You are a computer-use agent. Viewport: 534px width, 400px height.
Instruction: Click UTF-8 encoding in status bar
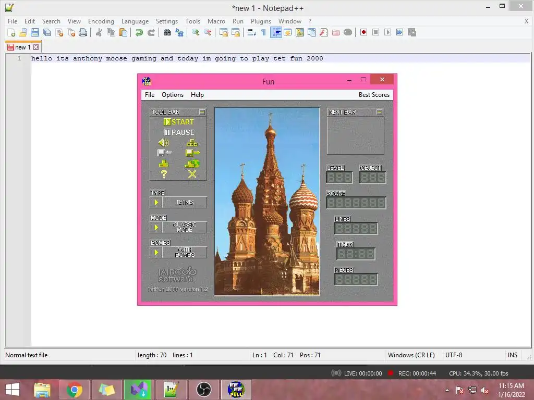(454, 355)
